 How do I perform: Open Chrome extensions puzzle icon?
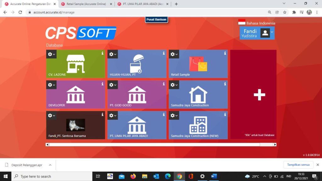(294, 12)
